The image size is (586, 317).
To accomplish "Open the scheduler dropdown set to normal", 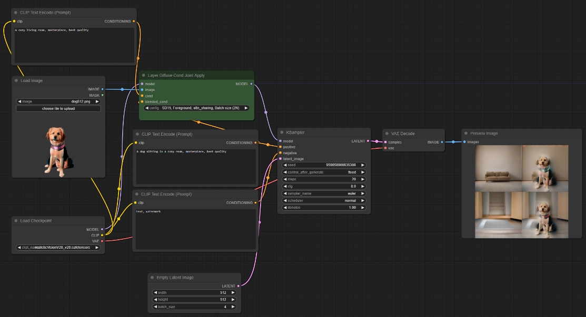I will 324,200.
